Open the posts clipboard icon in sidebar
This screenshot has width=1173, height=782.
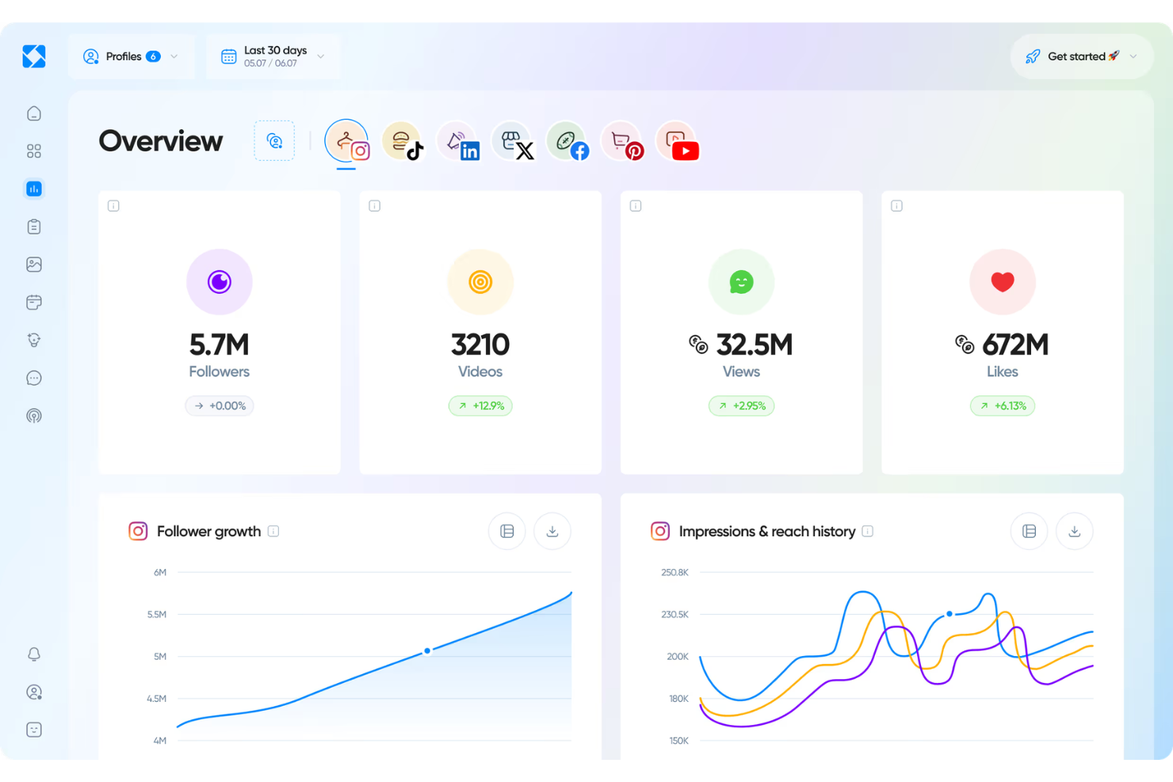33,226
